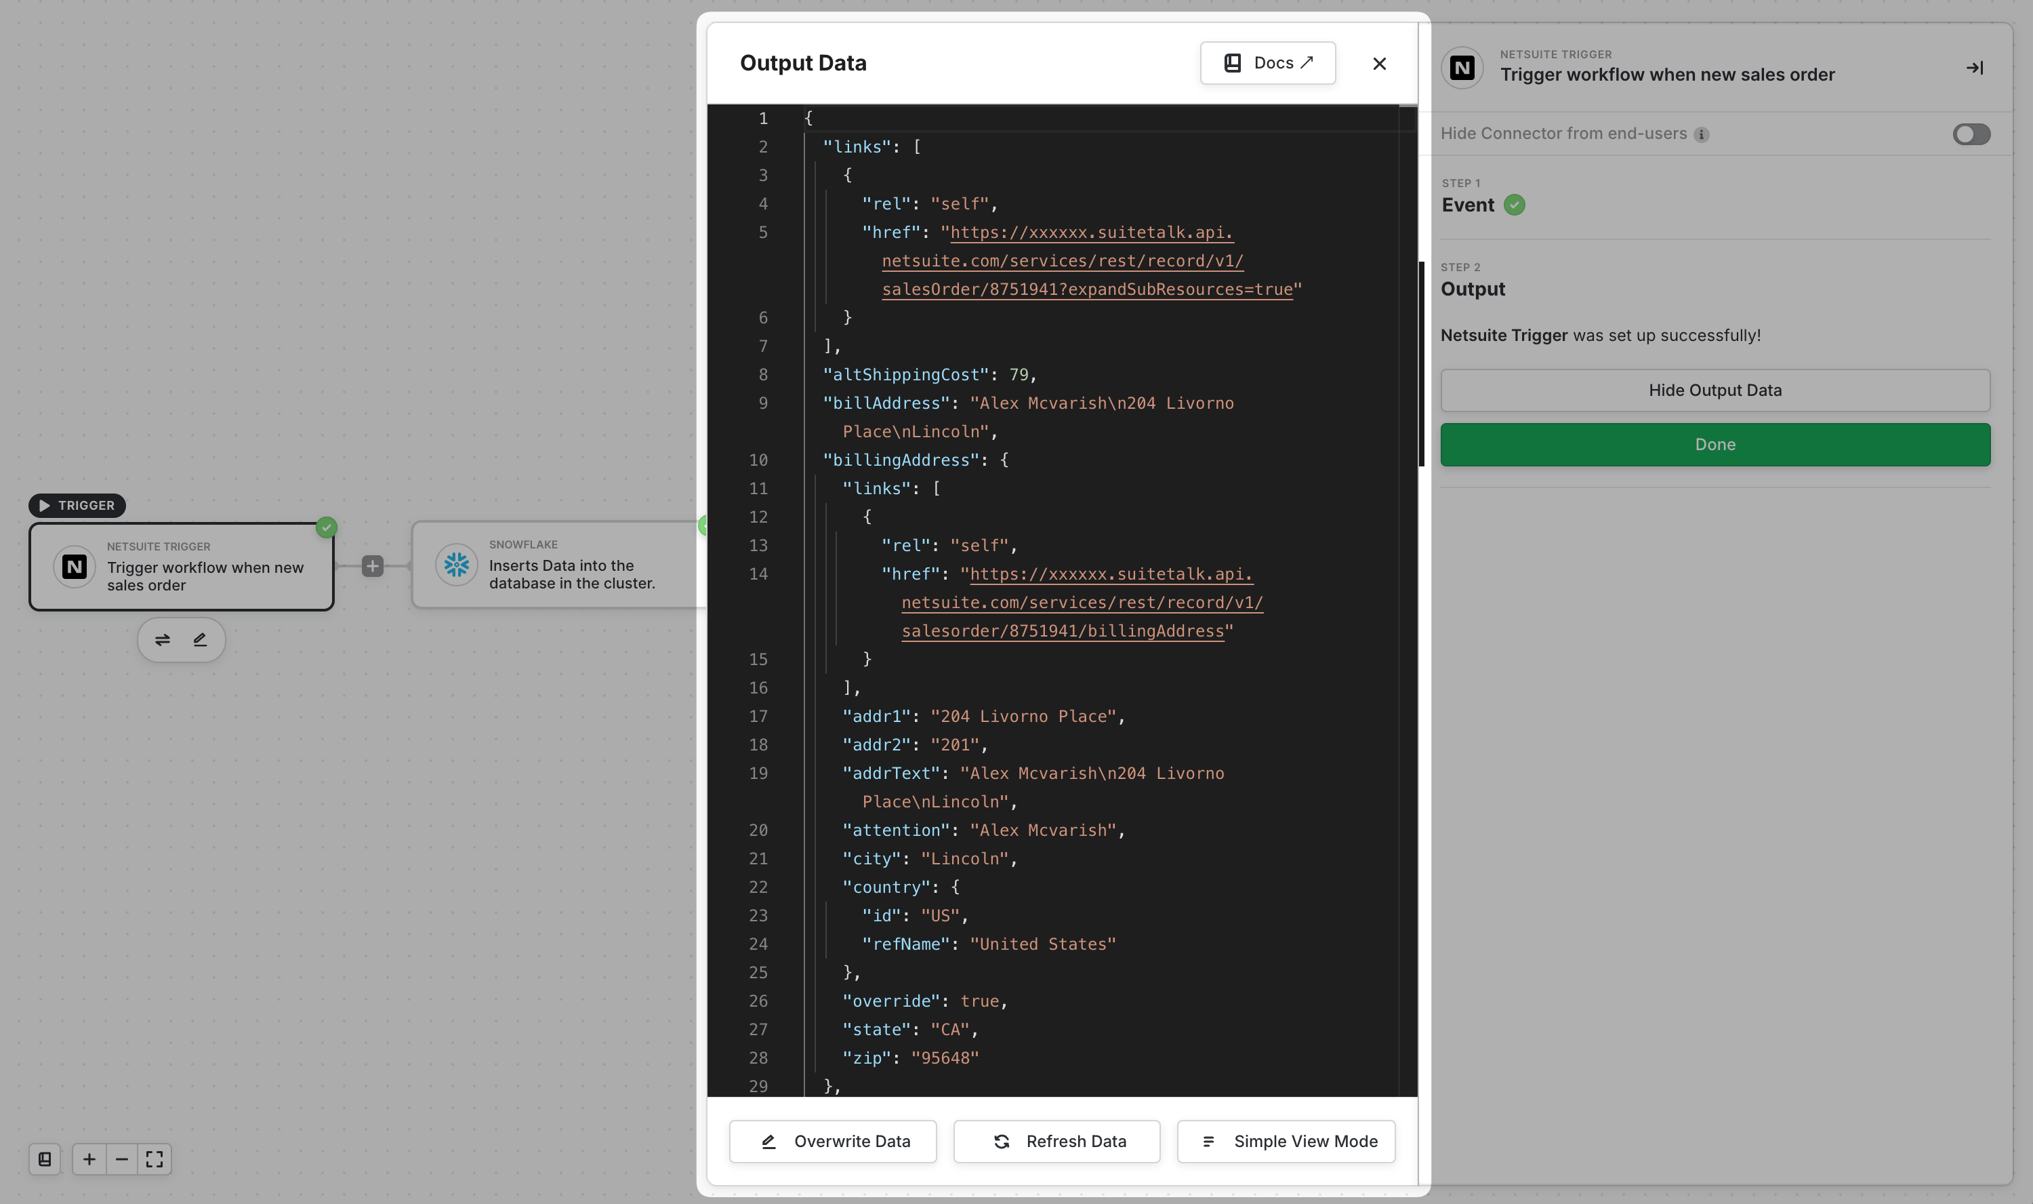
Task: Click pencil edit icon below trigger node
Action: [201, 640]
